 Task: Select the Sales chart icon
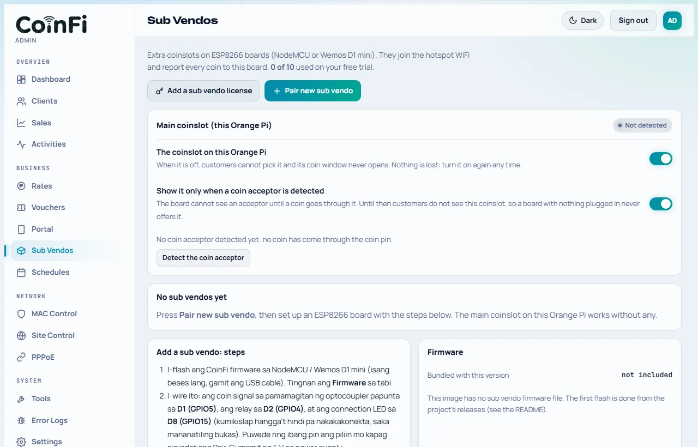(x=21, y=123)
